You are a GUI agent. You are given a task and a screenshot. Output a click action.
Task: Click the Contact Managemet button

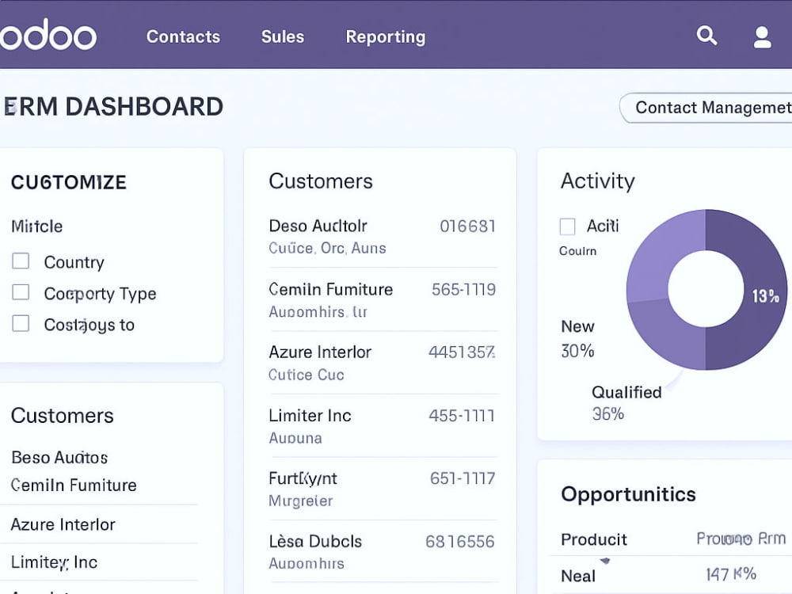(x=706, y=108)
